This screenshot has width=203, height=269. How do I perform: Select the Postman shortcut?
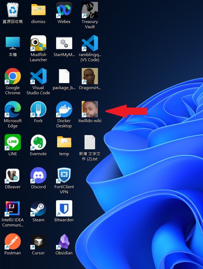[13, 241]
